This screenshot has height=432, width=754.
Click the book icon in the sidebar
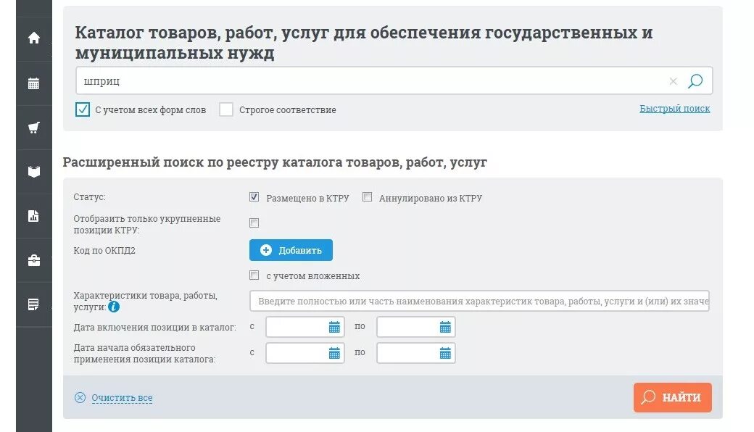click(x=33, y=172)
